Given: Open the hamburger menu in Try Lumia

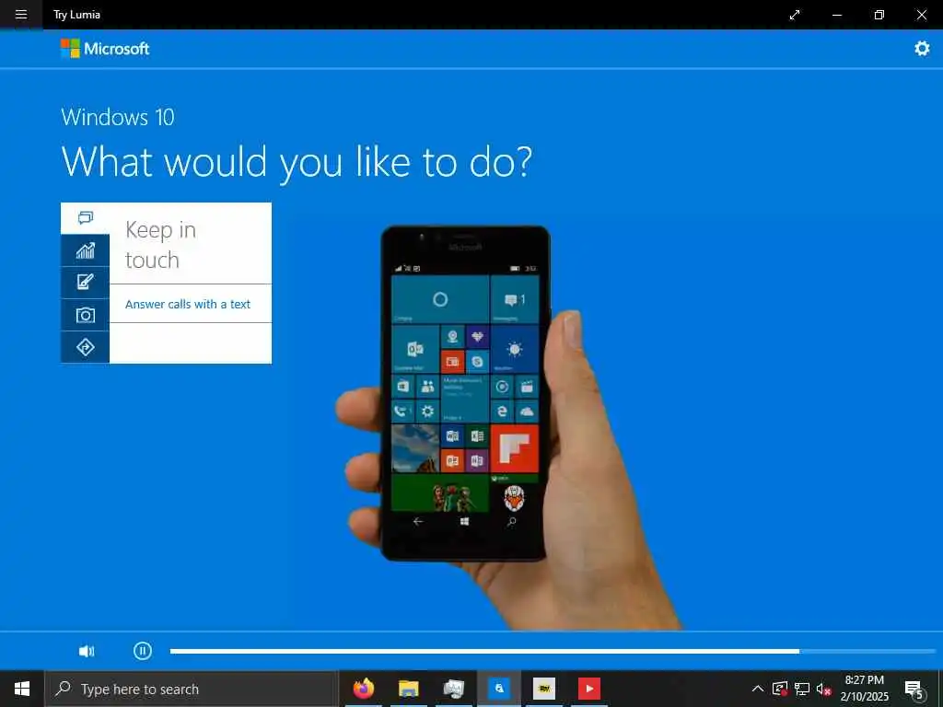Looking at the screenshot, I should point(21,15).
